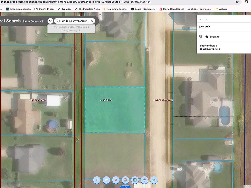Click the search magnifier icon
This screenshot has width=251, height=188.
click(57, 21)
